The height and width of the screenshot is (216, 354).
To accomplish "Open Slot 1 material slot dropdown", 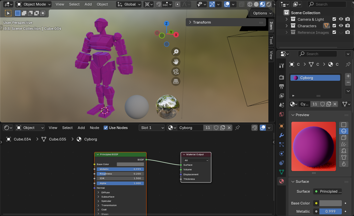I will (x=152, y=128).
